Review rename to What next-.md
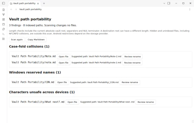This screenshot has width=194, height=123. point(145,102)
